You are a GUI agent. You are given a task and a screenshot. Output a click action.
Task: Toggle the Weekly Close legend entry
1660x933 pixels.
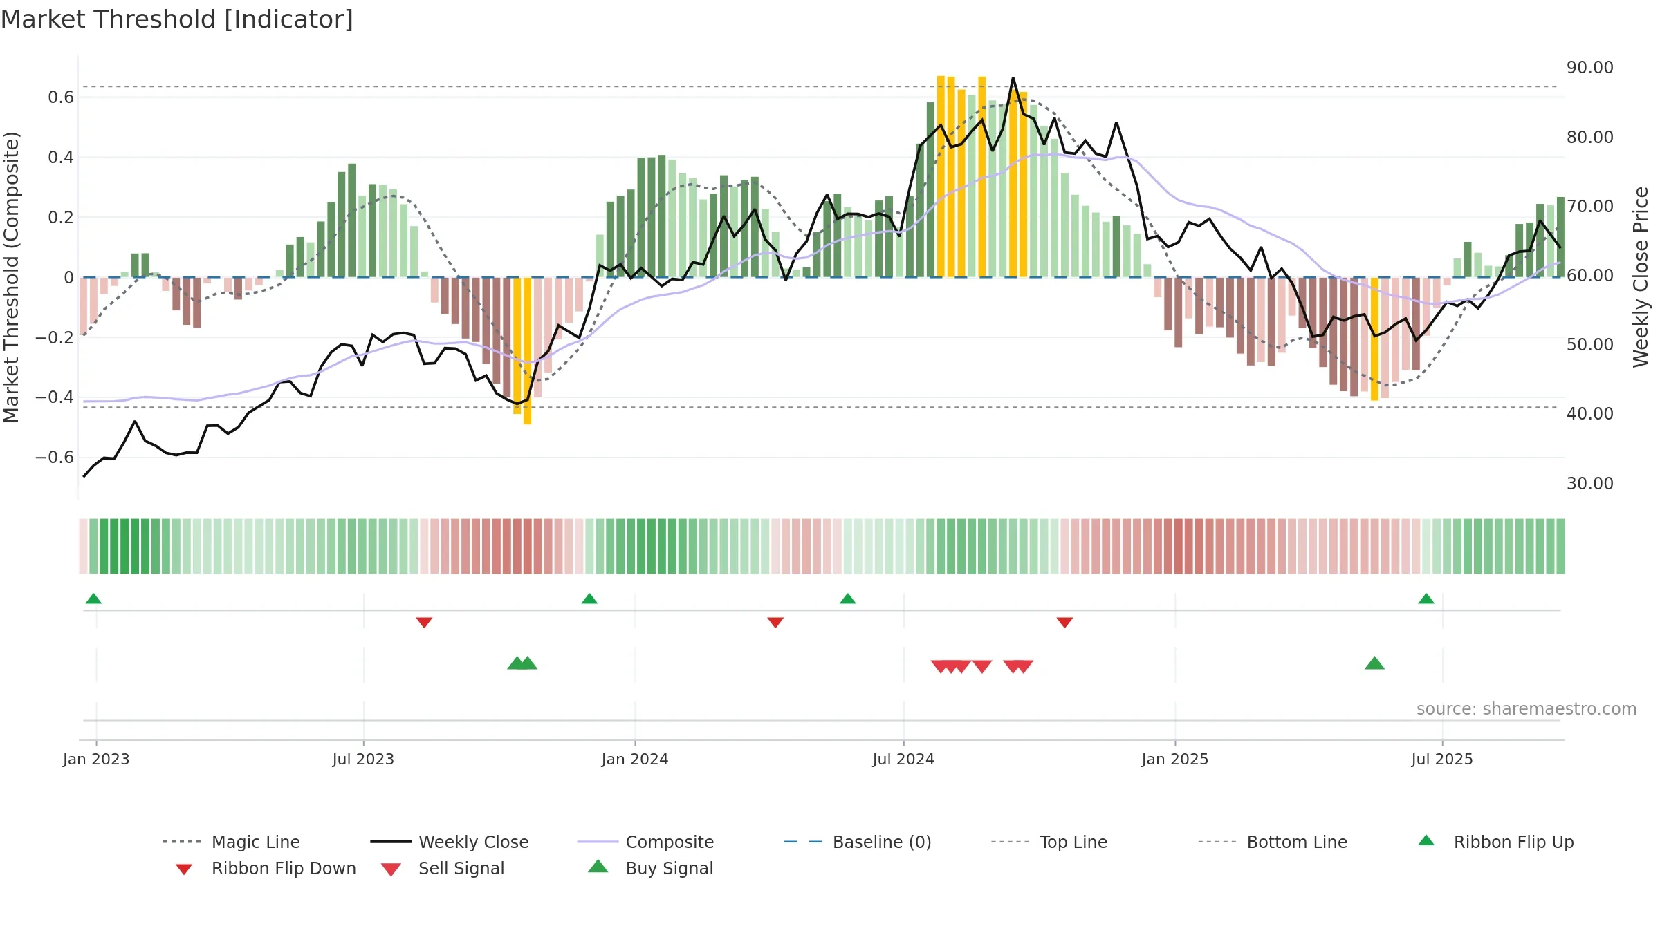coord(450,842)
